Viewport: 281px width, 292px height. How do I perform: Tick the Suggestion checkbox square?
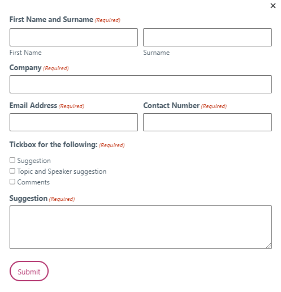[12, 160]
